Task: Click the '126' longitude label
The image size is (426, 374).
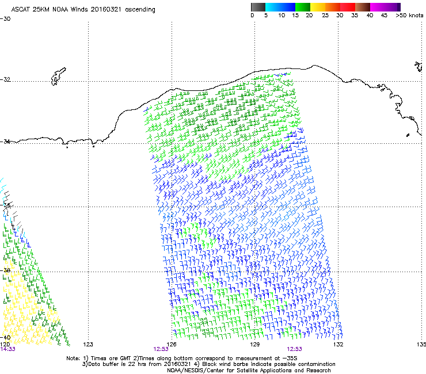Action: tap(172, 345)
